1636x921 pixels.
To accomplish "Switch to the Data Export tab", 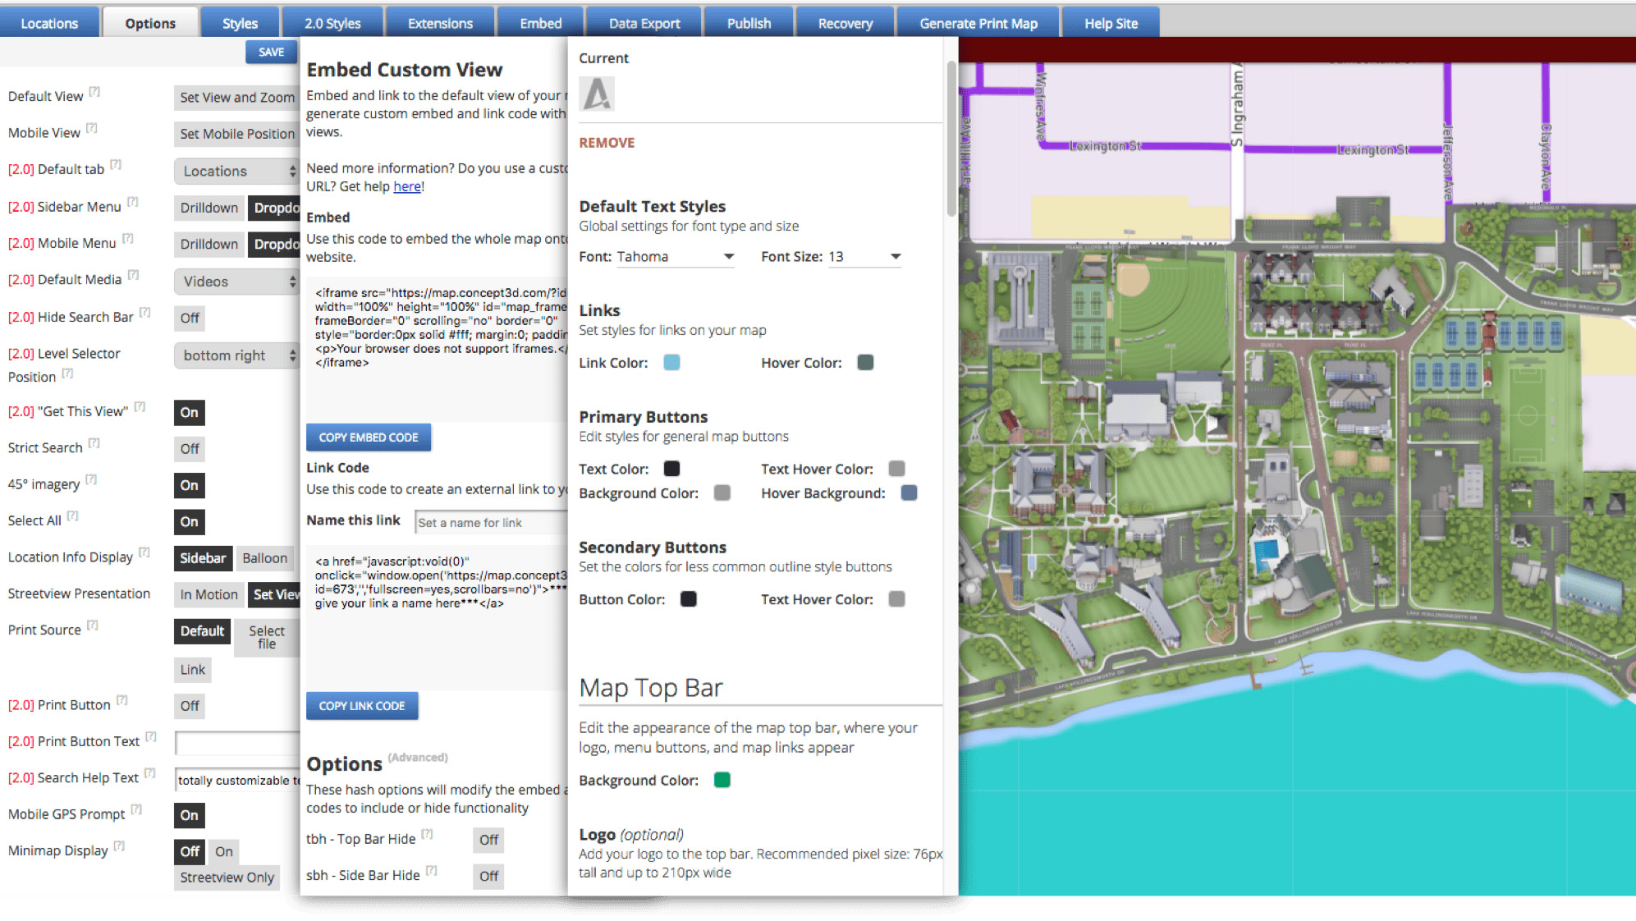I will pos(644,22).
